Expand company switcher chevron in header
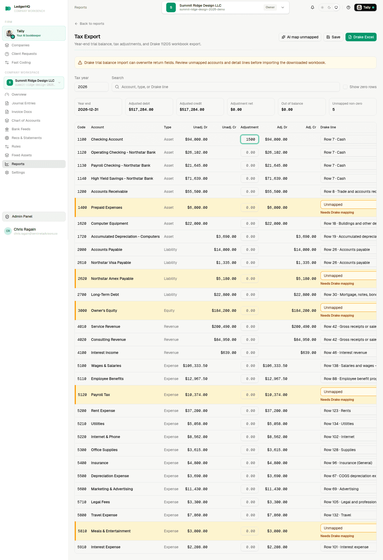Screen dimensions: 383x560 [x=283, y=7]
